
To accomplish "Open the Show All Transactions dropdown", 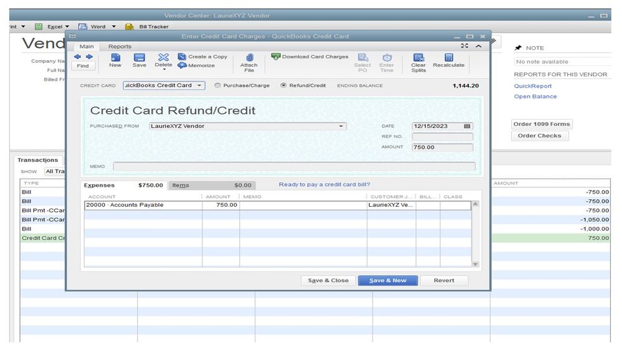I will pos(55,171).
